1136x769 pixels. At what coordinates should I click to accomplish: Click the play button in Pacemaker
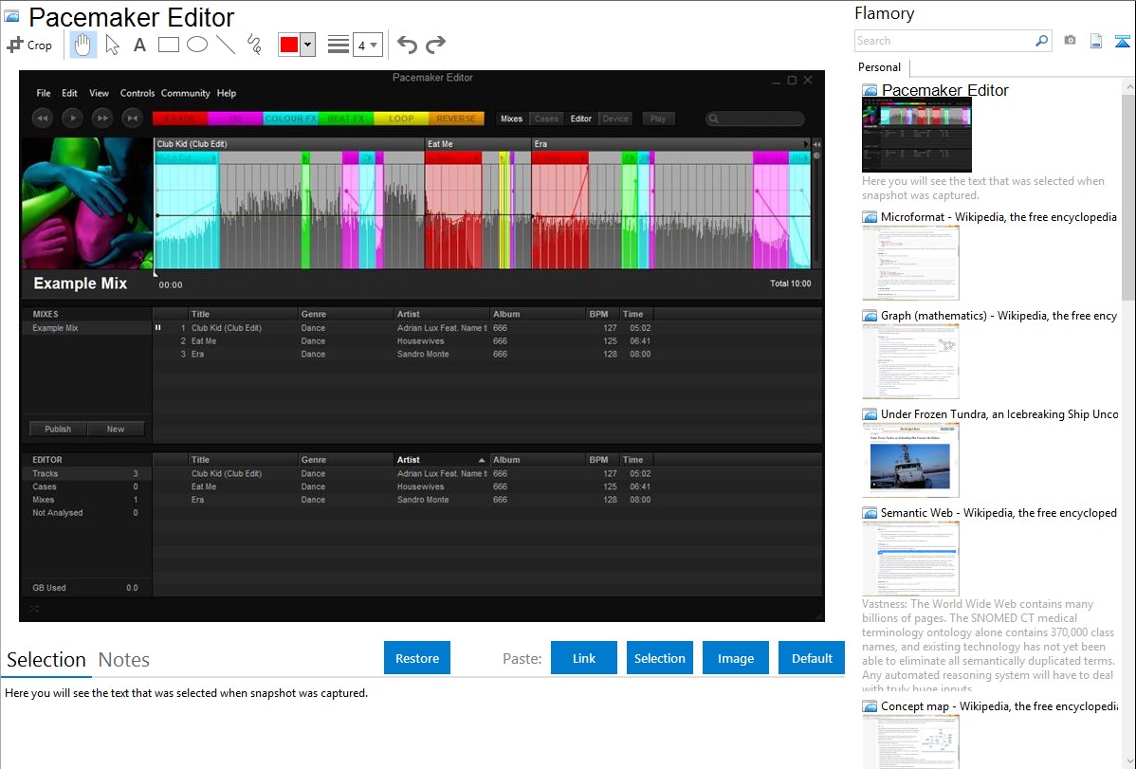[72, 119]
